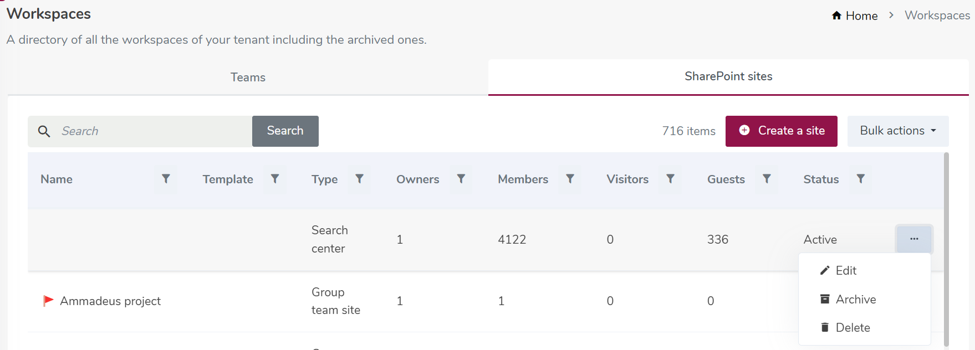Filter the Template column
The width and height of the screenshot is (975, 350).
(x=275, y=179)
